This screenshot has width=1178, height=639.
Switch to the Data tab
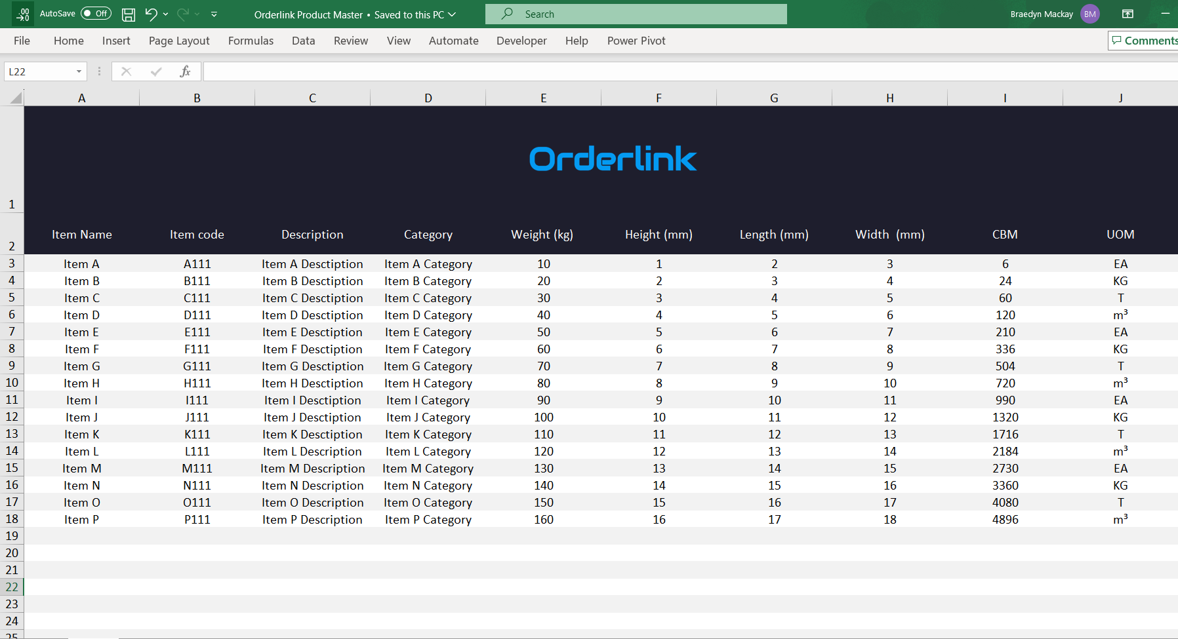(x=303, y=41)
